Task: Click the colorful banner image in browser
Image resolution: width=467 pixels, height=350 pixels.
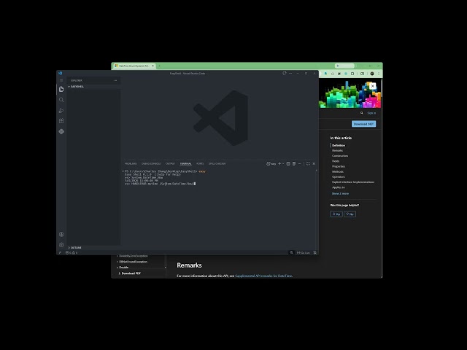Action: (350, 94)
